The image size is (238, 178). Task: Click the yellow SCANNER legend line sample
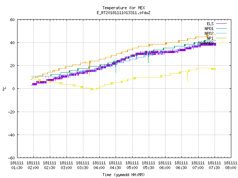[x=221, y=43]
